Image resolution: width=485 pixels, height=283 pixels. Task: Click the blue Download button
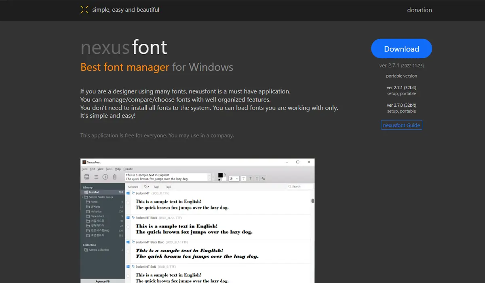point(401,49)
